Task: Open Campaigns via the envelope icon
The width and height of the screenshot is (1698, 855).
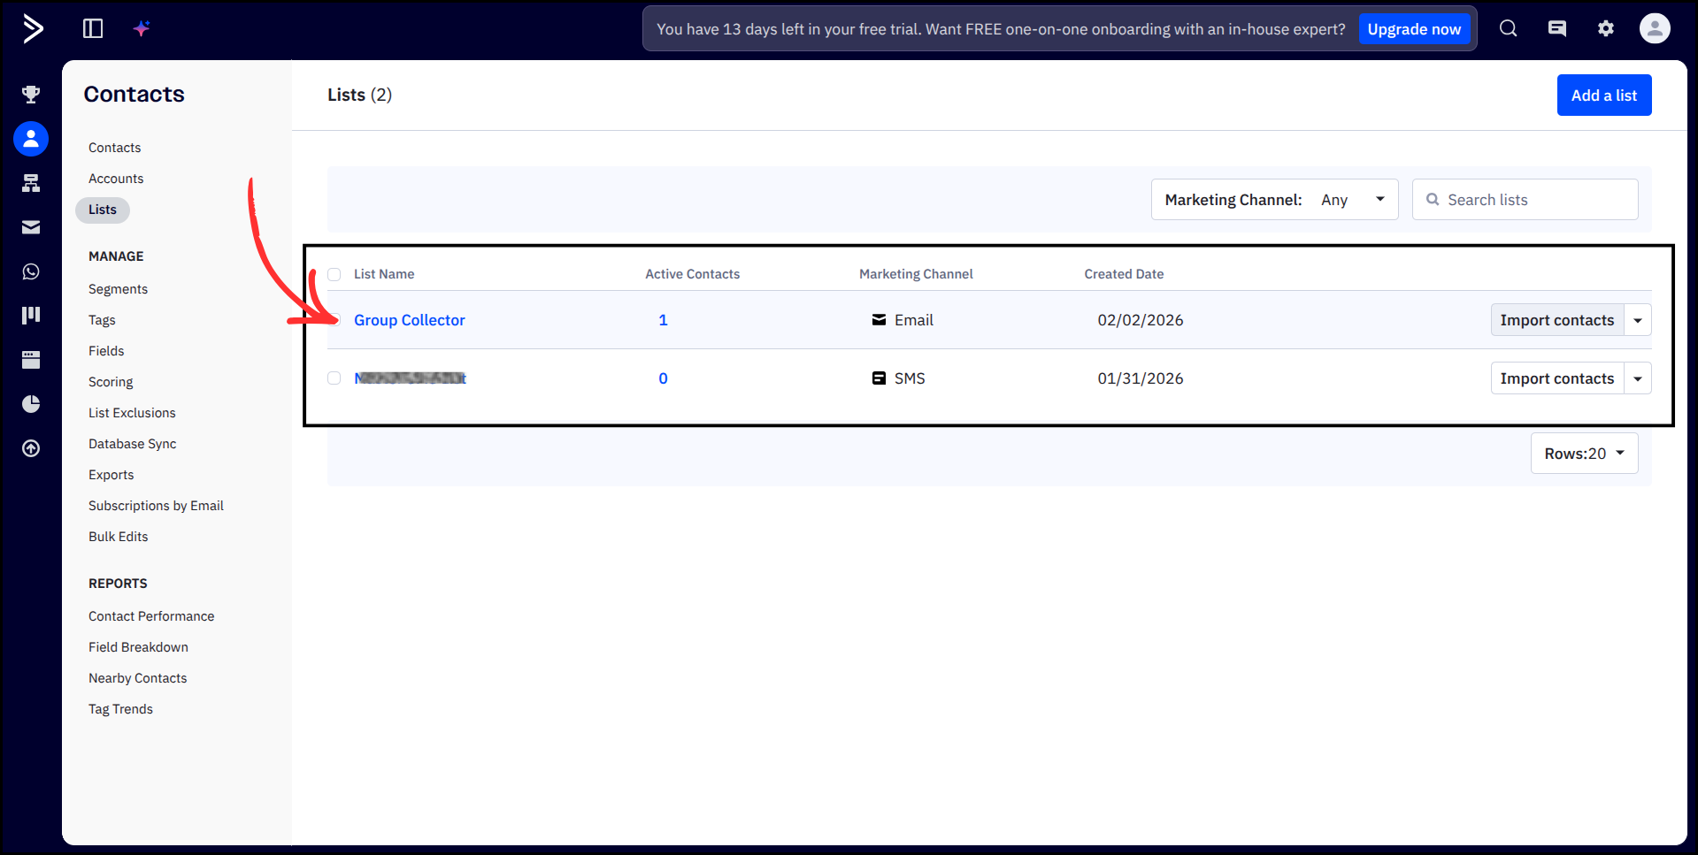Action: (x=31, y=227)
